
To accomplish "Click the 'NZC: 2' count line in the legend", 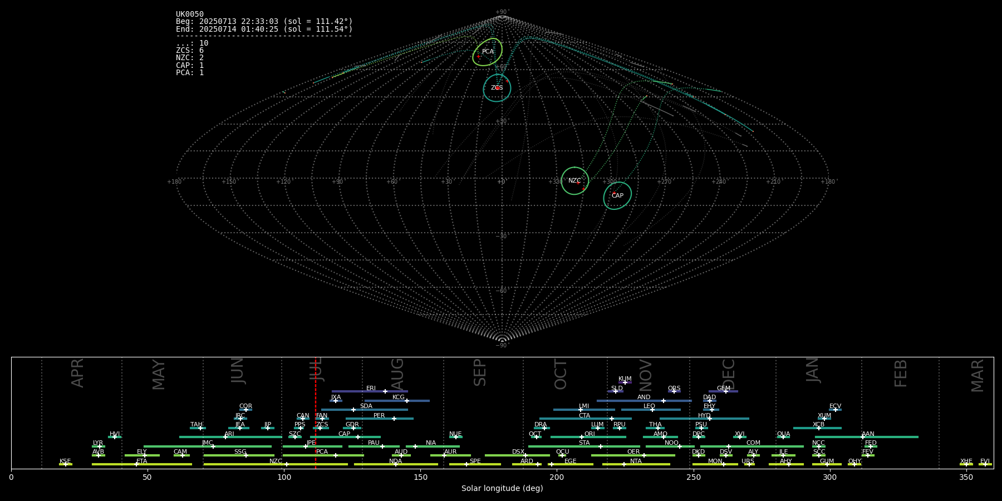I will (x=190, y=57).
